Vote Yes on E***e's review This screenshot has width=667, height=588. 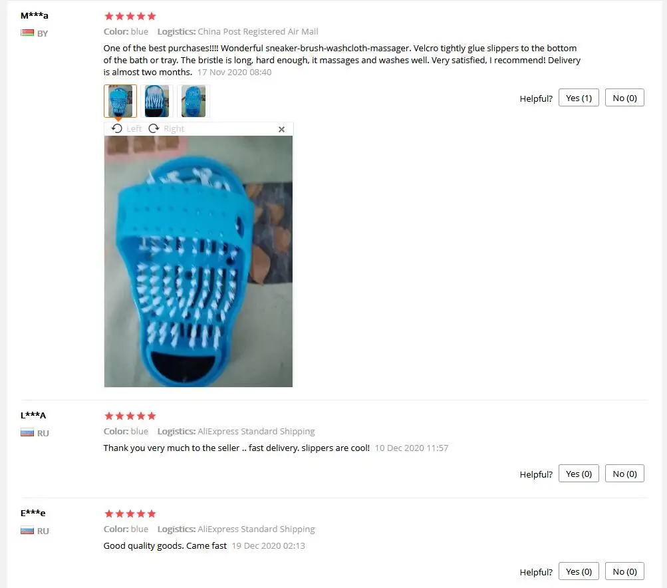click(x=579, y=571)
